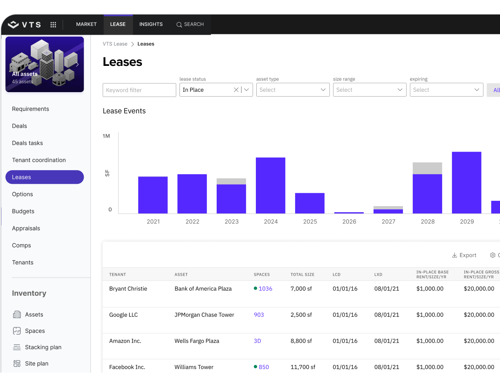Click the Stacking plan icon
The width and height of the screenshot is (500, 373).
pos(17,347)
